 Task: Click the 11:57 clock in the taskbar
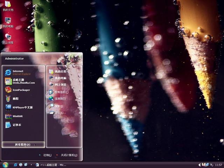coord(218,165)
